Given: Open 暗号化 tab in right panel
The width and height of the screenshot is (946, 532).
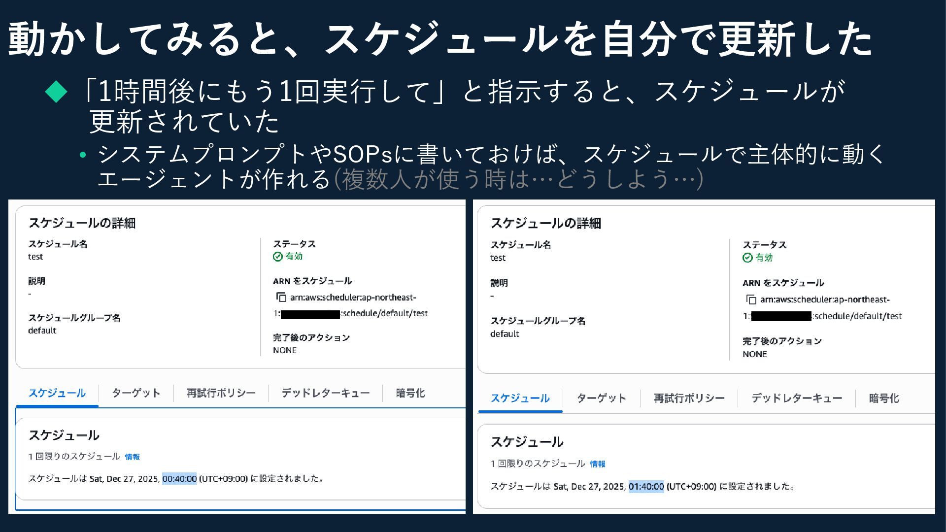Looking at the screenshot, I should [884, 398].
